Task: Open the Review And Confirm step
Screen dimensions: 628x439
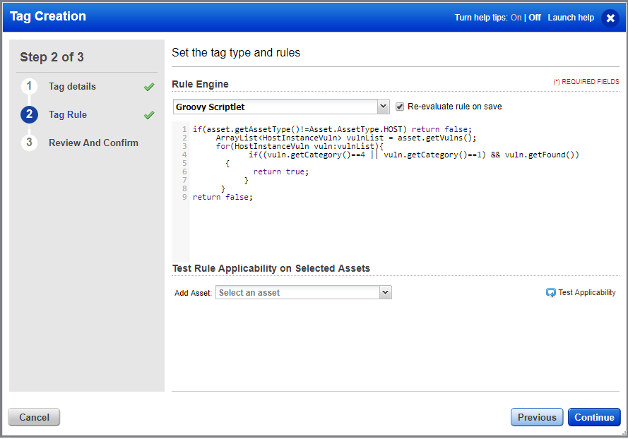Action: pos(93,143)
